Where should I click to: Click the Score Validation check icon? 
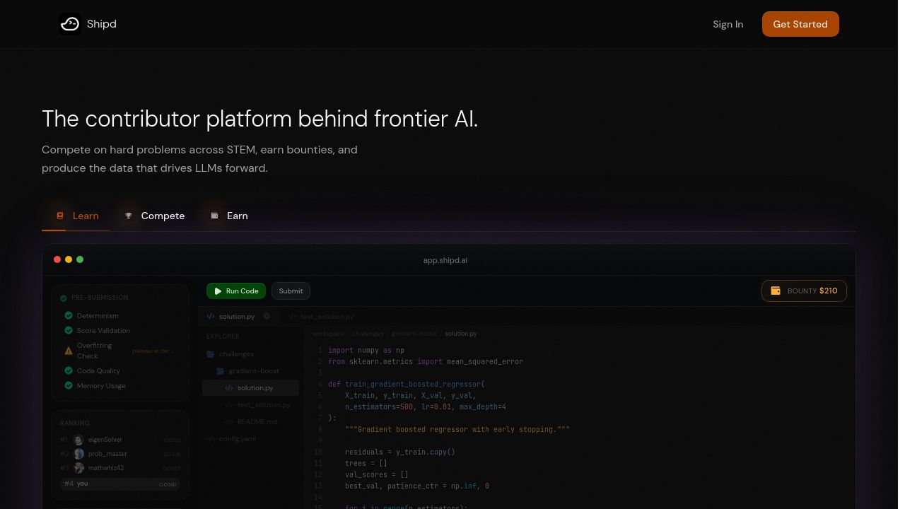click(69, 330)
